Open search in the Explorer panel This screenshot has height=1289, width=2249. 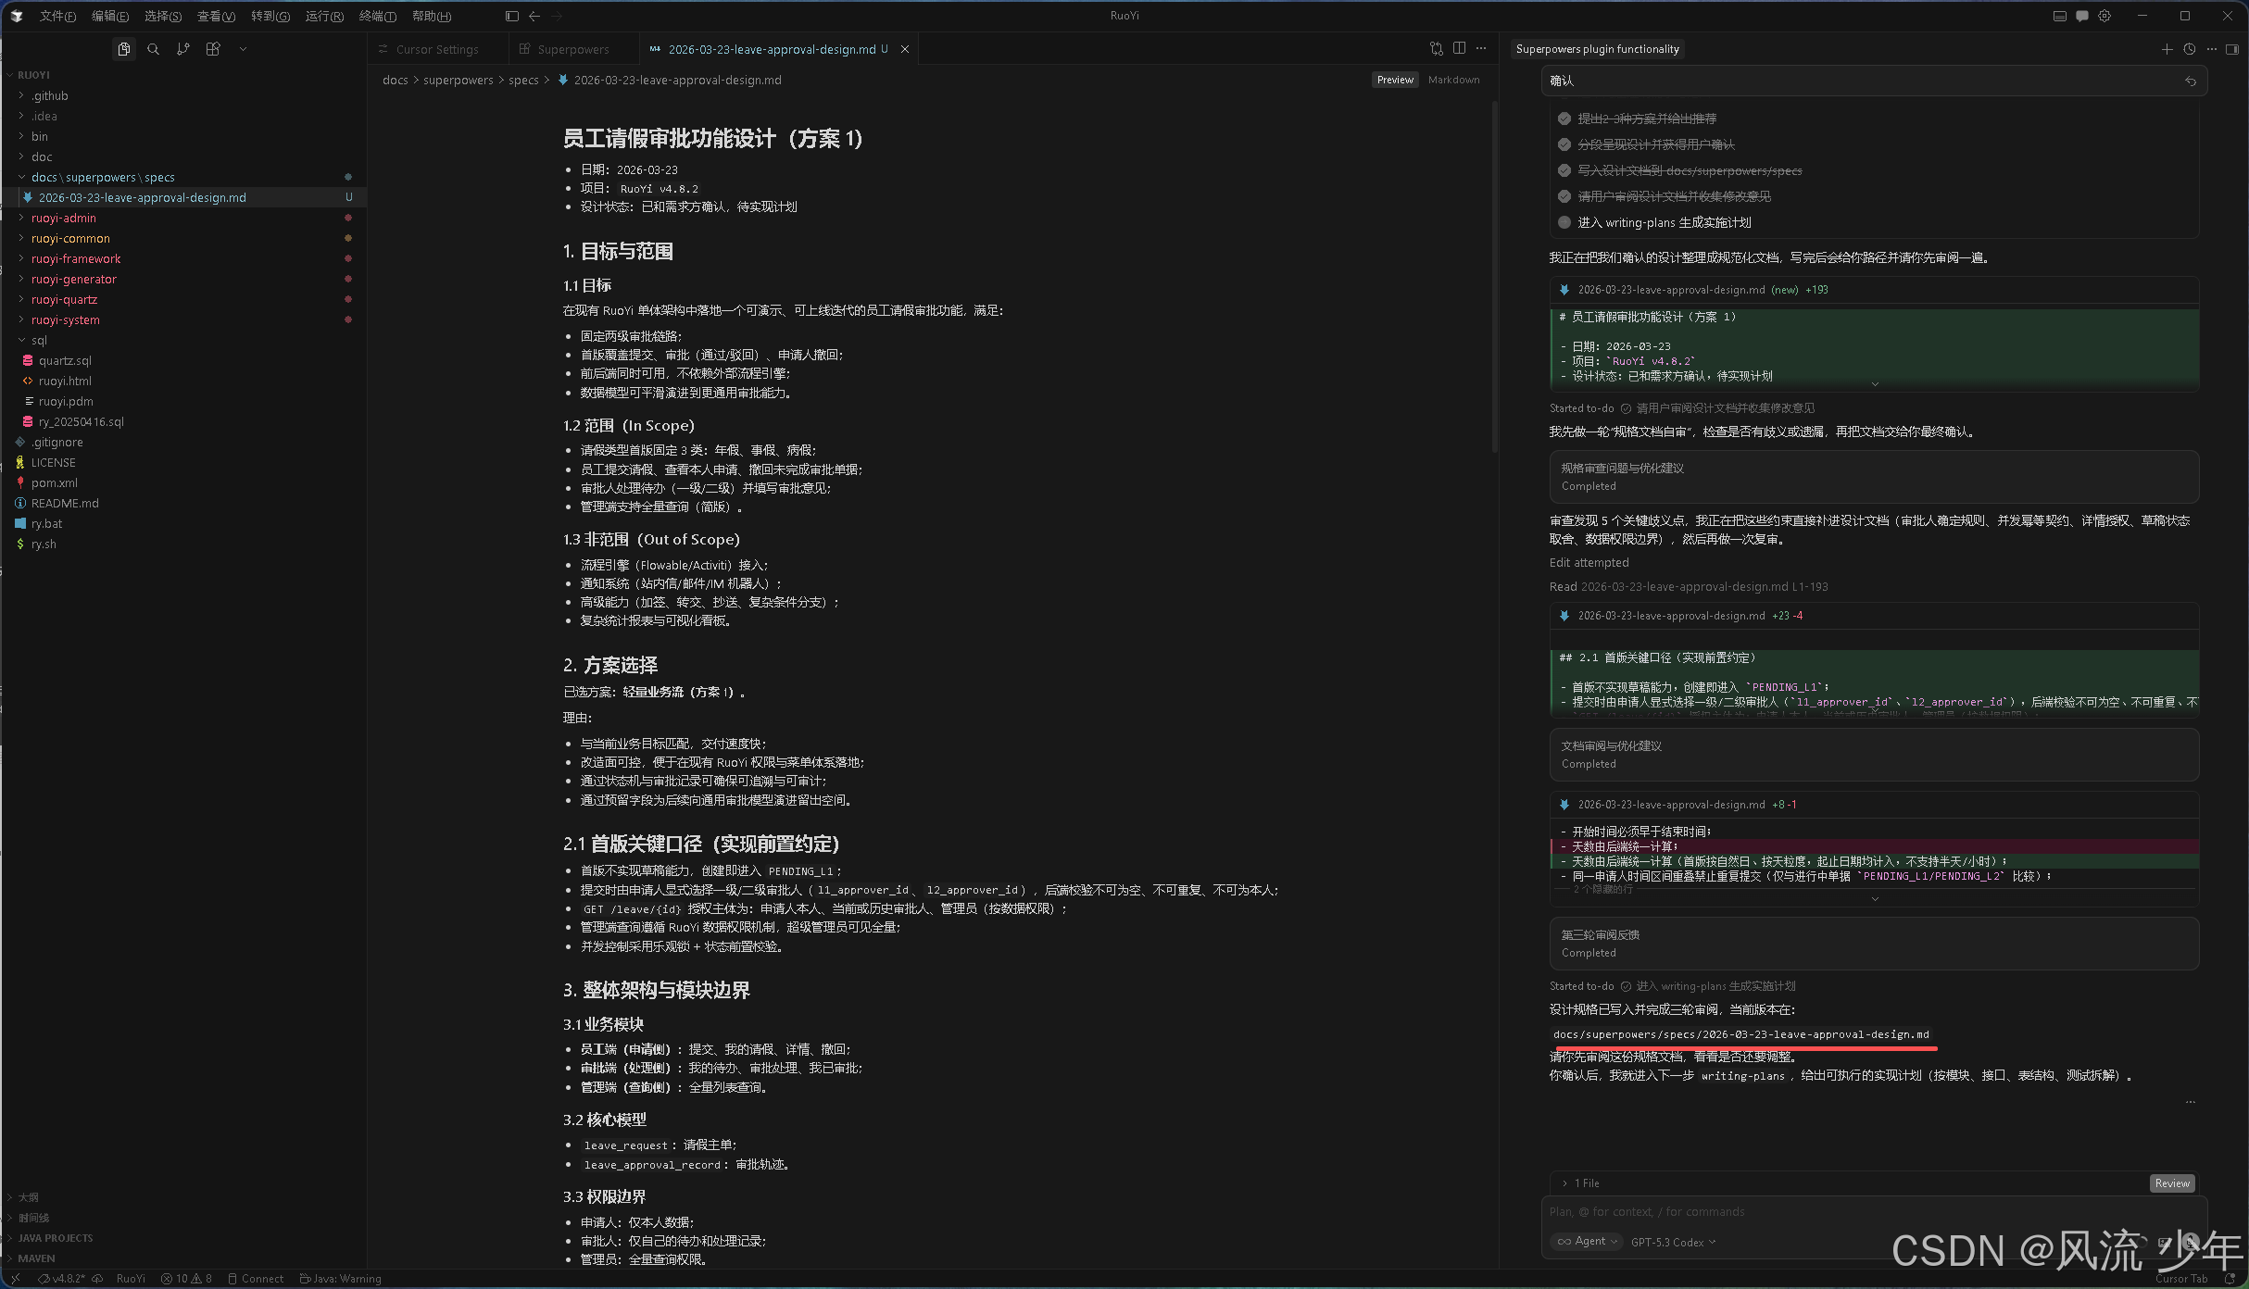154,49
